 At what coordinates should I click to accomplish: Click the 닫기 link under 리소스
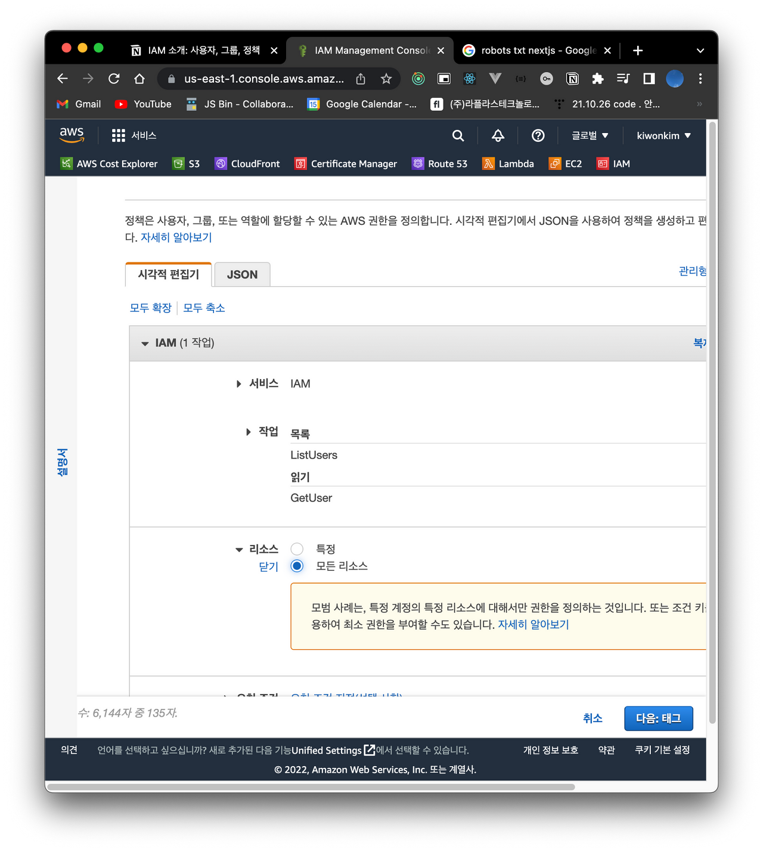tap(268, 566)
